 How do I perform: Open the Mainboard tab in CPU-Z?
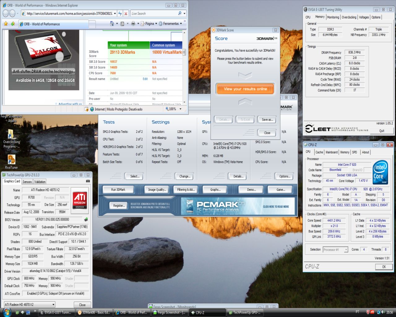tap(332, 152)
